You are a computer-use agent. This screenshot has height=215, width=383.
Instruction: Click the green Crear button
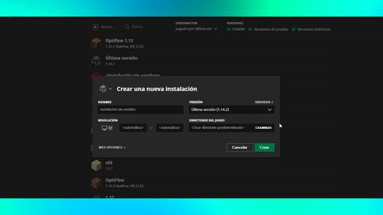[x=265, y=148]
